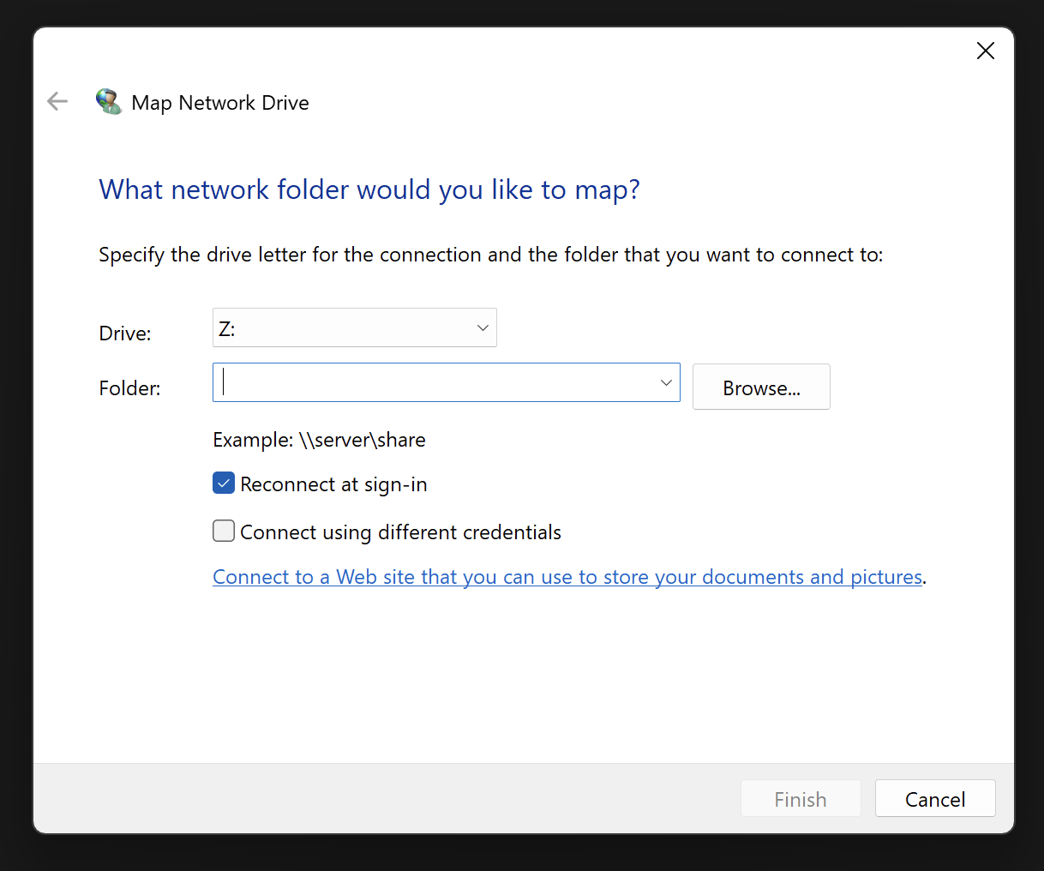The height and width of the screenshot is (871, 1044).
Task: Open the Drive letter Z: combo box
Action: pos(343,328)
